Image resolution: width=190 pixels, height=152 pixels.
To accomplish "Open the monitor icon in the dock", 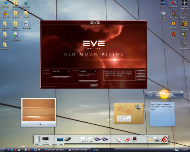I will 46,139.
